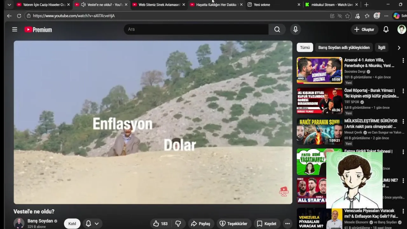Add this page to favorites star
This screenshot has height=229, width=407.
(x=348, y=16)
